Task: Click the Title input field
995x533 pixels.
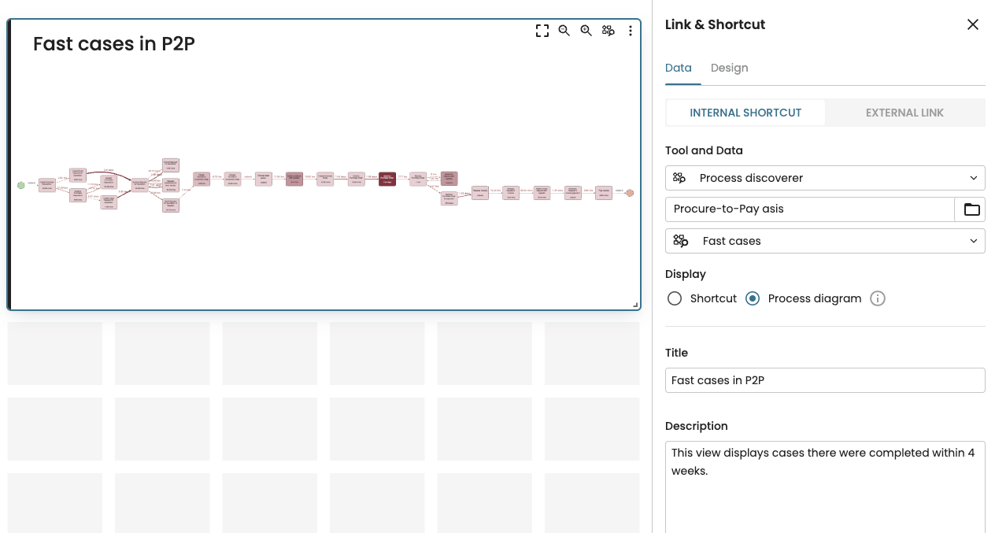Action: pos(825,380)
